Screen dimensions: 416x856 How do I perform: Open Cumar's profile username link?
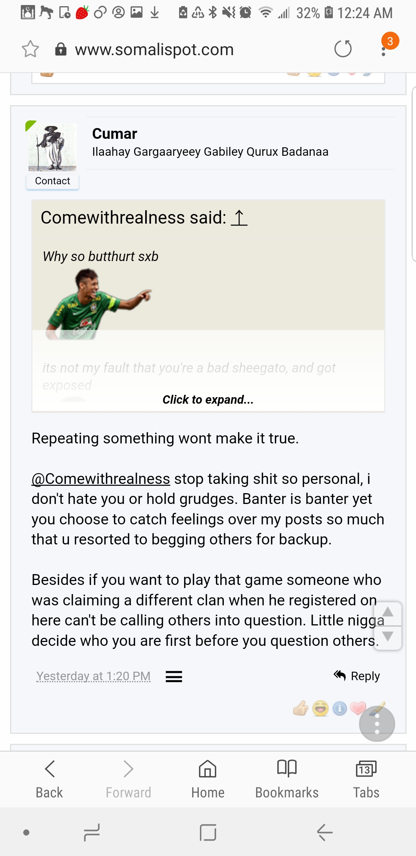pyautogui.click(x=114, y=134)
